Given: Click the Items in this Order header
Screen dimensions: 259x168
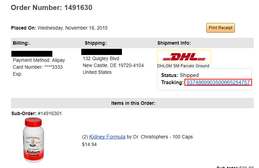Looking at the screenshot, I should point(133,103).
